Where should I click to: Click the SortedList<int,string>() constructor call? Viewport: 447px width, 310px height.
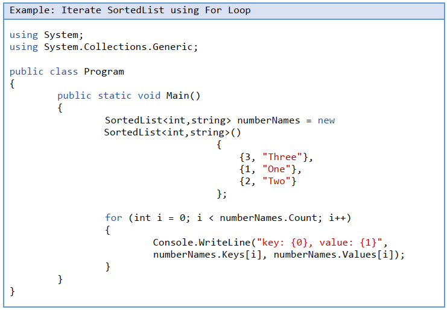coord(173,132)
